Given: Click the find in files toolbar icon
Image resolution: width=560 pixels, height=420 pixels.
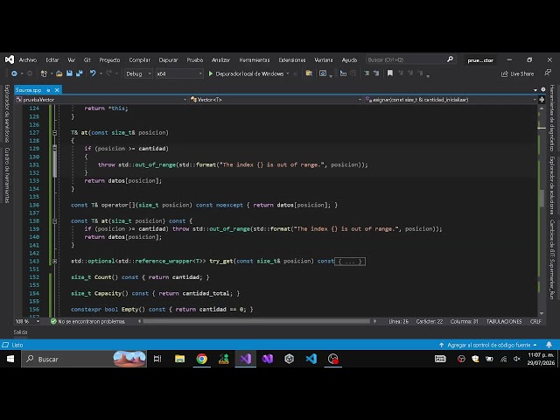Looking at the screenshot, I should pos(309,73).
